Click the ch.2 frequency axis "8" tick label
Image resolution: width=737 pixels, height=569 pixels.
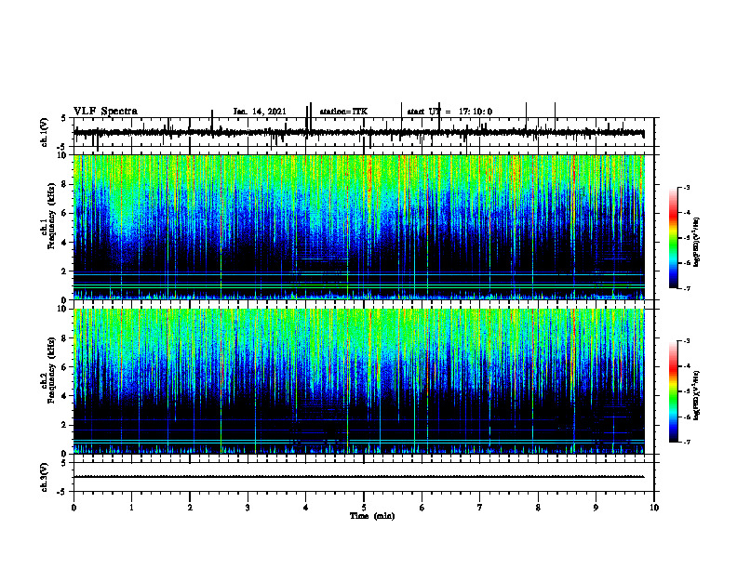coord(65,338)
